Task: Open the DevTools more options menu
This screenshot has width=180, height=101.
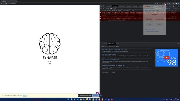Action: pos(176,6)
